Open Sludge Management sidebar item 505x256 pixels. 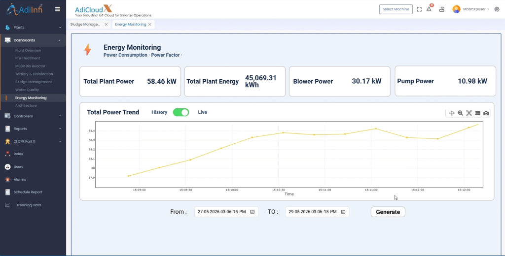tap(34, 82)
